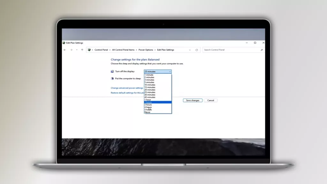
Task: Select 1 minute from the list
Action: point(158,75)
